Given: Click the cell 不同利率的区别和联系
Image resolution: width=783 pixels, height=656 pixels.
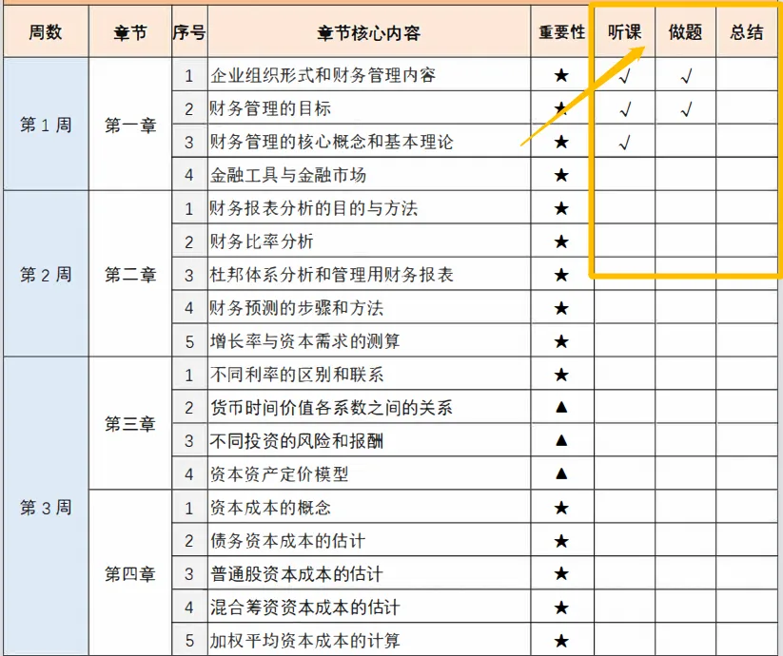Looking at the screenshot, I should click(369, 375).
